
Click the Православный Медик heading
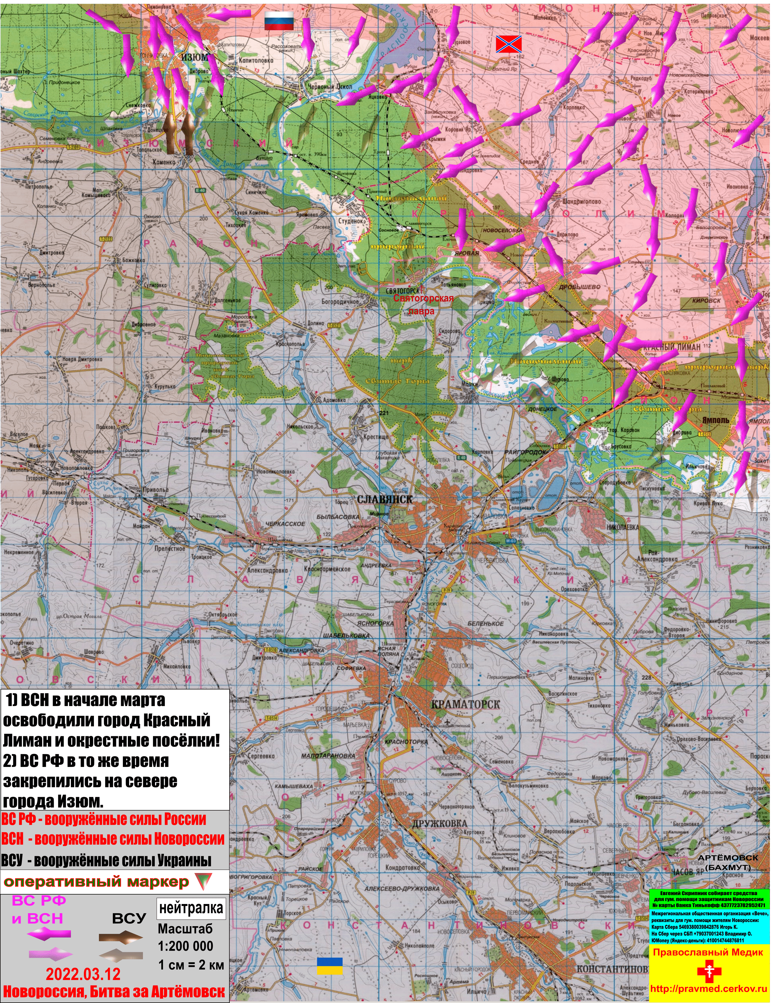708,952
